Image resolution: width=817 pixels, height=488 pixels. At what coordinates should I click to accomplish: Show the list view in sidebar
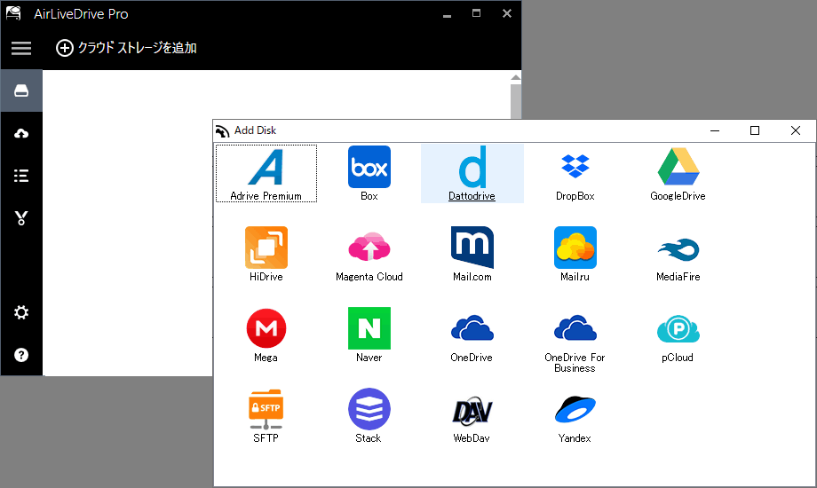coord(21,176)
